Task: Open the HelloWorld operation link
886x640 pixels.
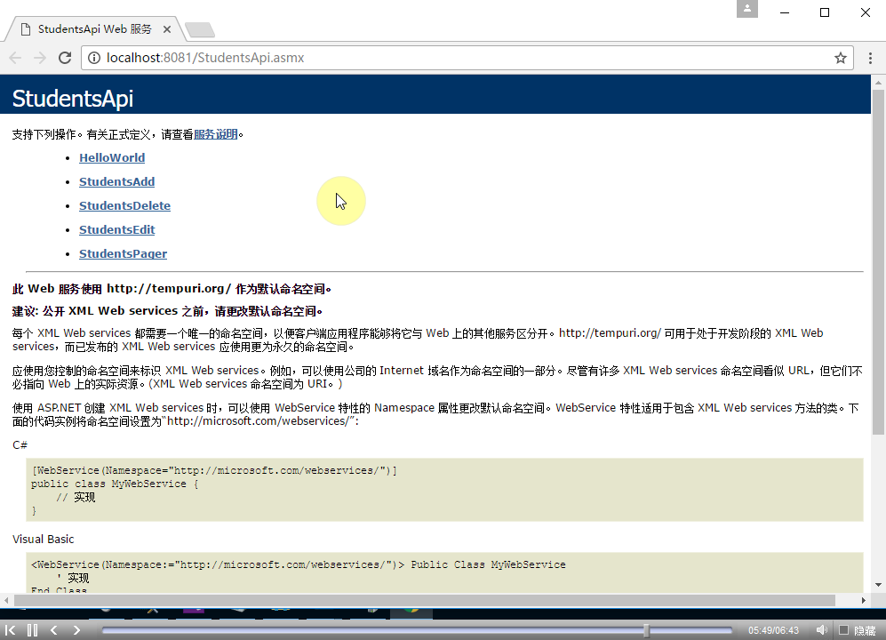Action: 111,157
